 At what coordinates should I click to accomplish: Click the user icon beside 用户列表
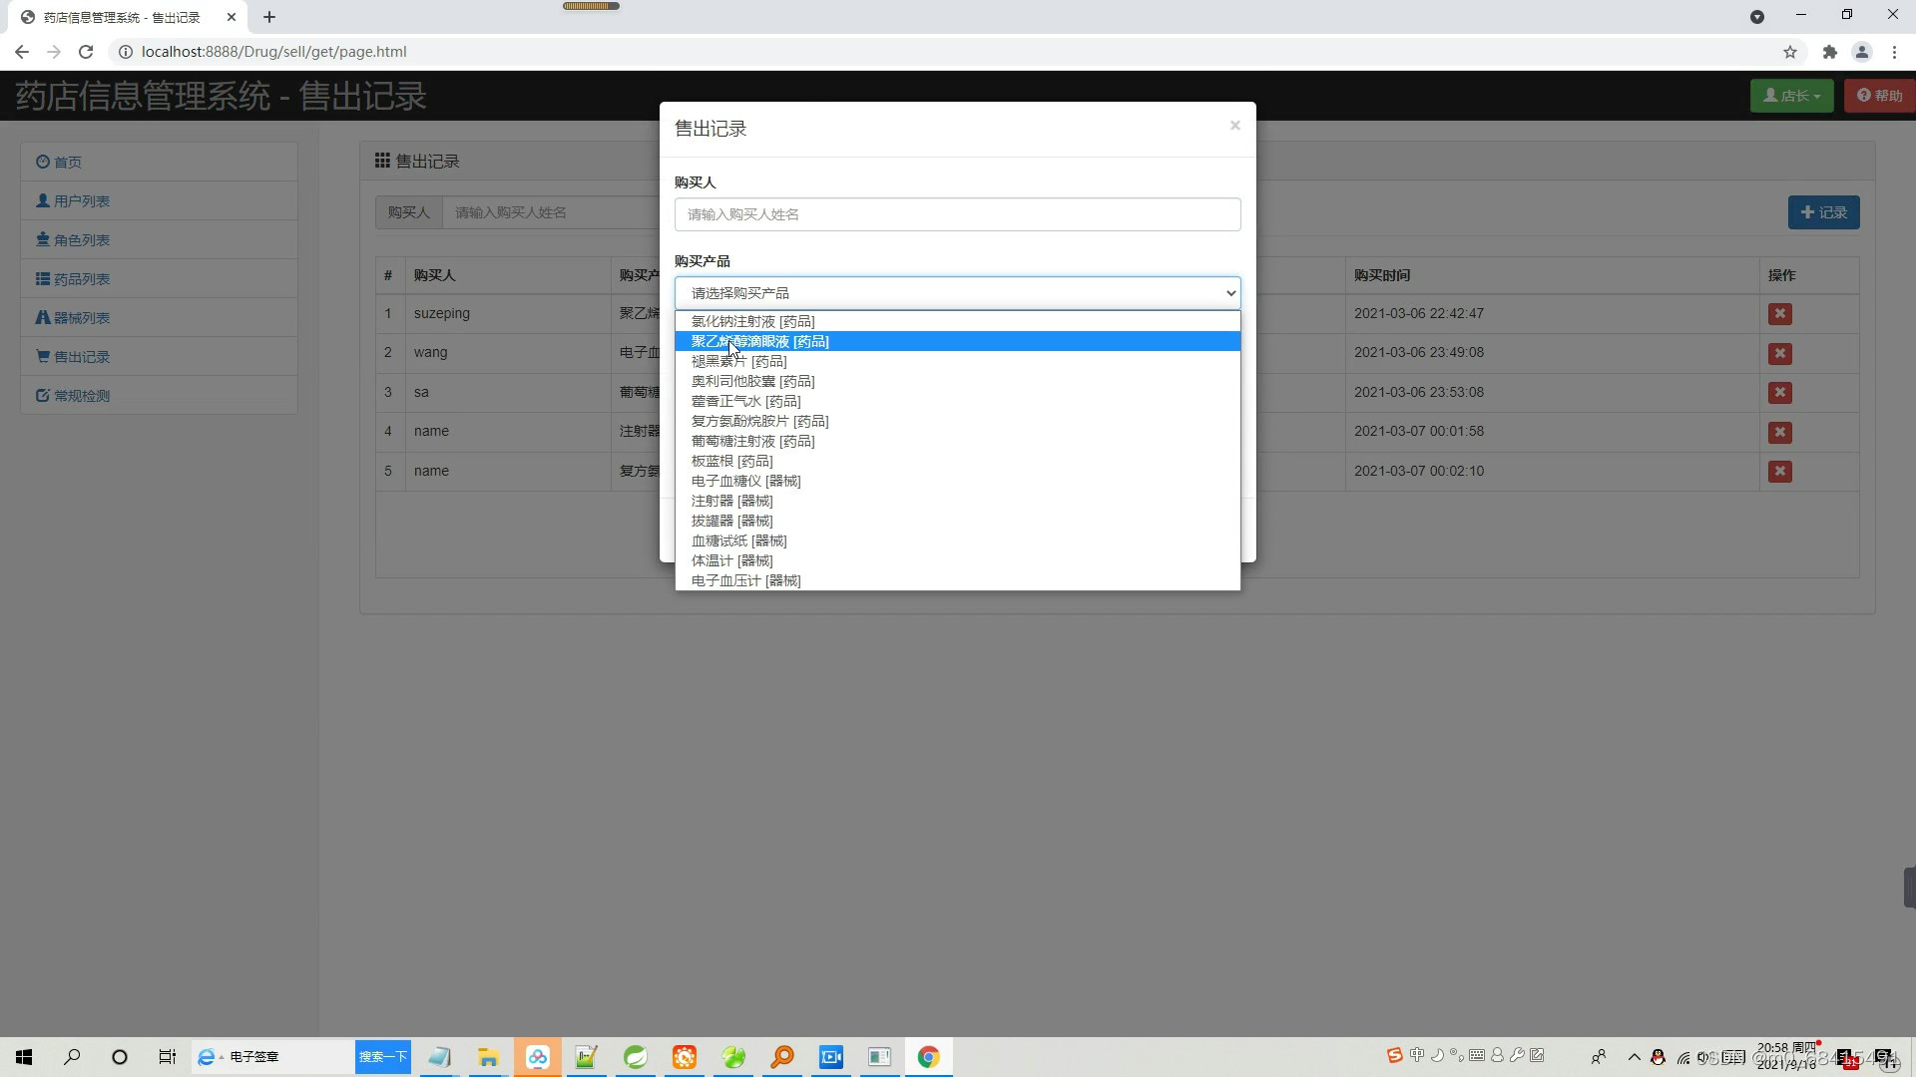click(x=43, y=200)
